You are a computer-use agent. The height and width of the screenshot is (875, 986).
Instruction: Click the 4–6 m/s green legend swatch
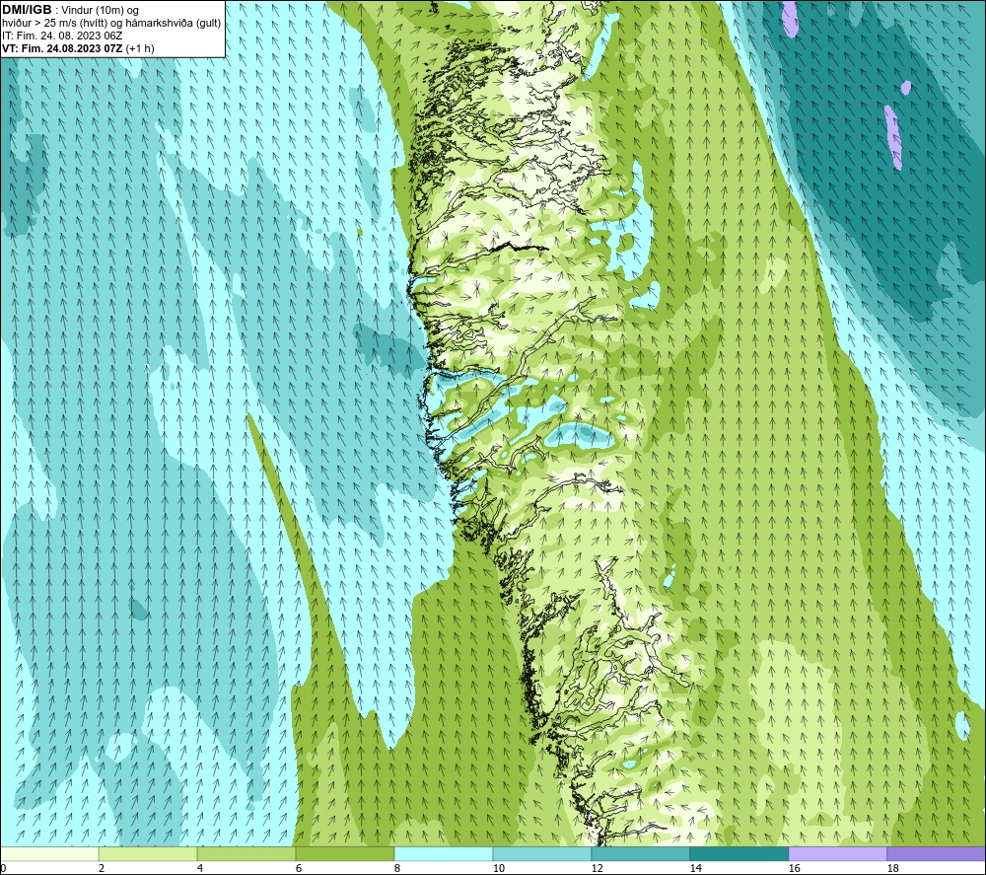(246, 853)
